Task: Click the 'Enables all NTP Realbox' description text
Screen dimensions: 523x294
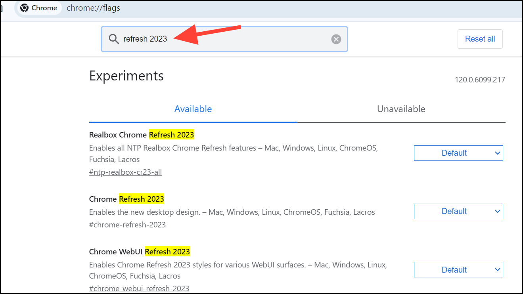Action: pos(234,154)
